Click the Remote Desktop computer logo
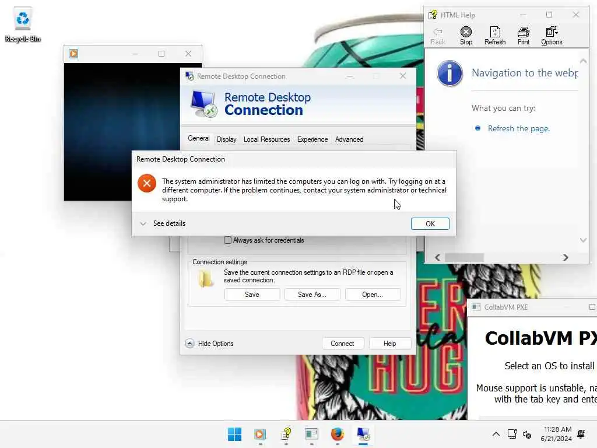This screenshot has height=448, width=597. pyautogui.click(x=203, y=104)
